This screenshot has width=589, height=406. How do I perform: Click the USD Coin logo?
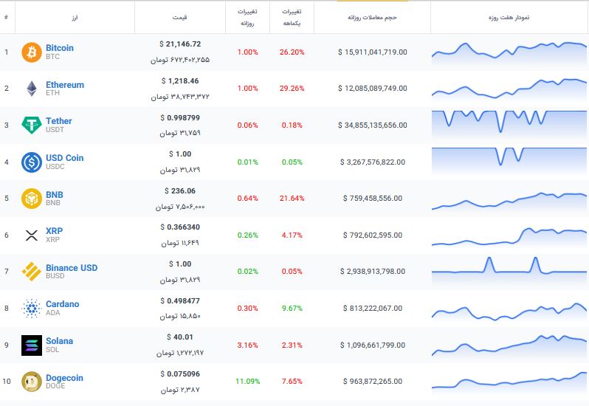coord(32,162)
